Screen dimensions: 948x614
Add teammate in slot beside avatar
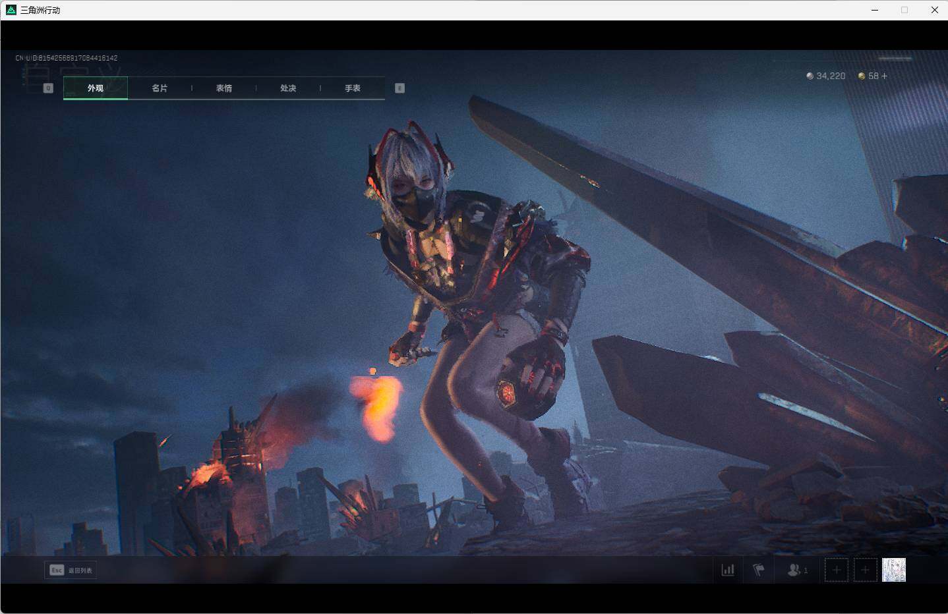tap(866, 570)
